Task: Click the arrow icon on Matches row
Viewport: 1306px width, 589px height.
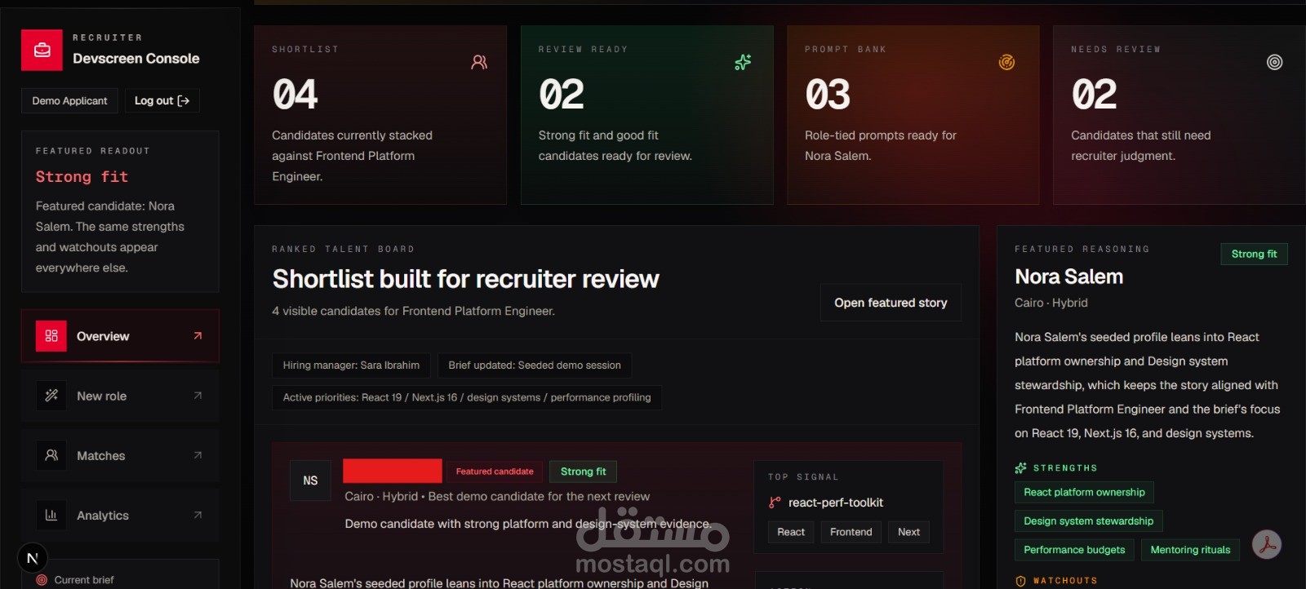Action: pos(198,455)
